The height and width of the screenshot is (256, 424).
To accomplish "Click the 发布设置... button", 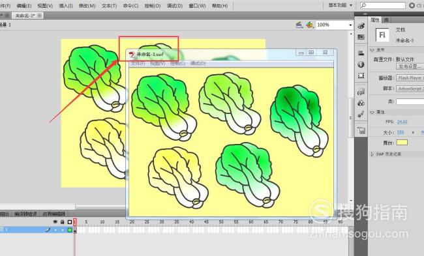I will pyautogui.click(x=410, y=66).
